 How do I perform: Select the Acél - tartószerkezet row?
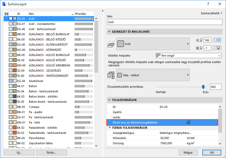(x=49, y=29)
